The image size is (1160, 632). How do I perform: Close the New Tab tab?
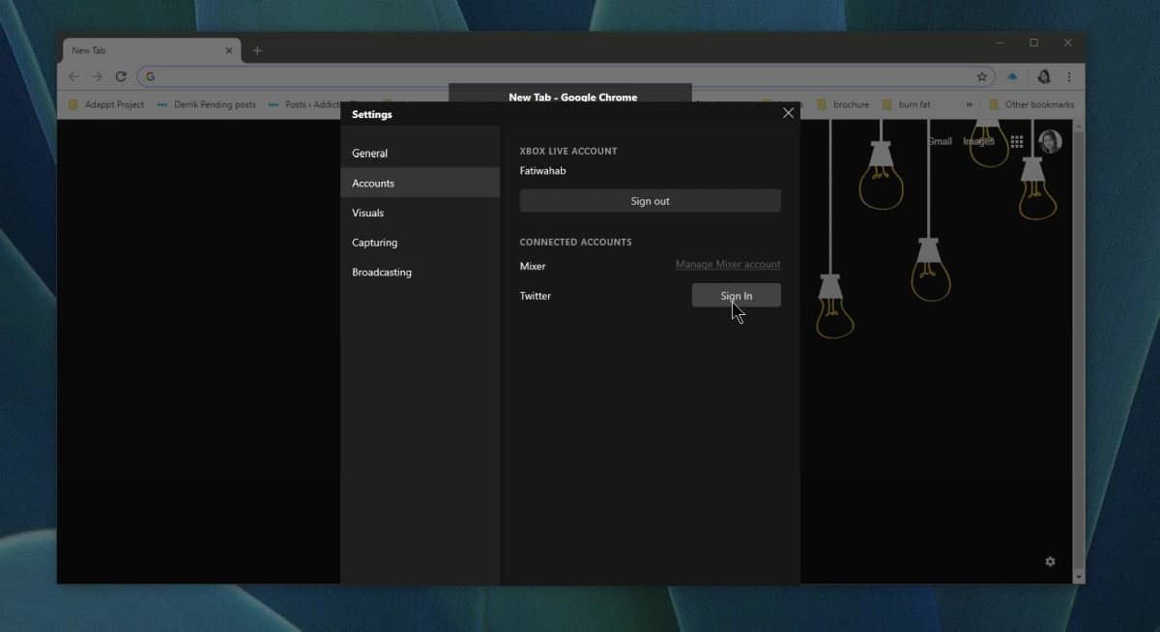pyautogui.click(x=229, y=50)
